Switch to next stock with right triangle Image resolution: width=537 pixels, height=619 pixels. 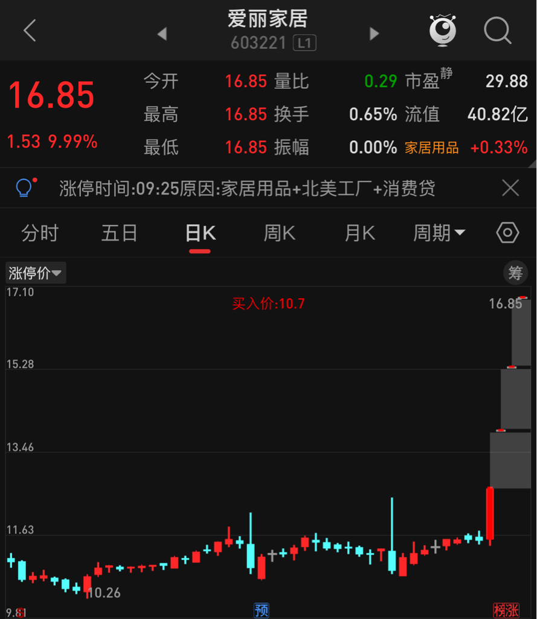[x=374, y=34]
